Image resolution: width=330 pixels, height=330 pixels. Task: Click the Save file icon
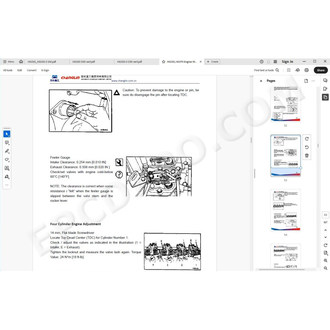[289, 70]
